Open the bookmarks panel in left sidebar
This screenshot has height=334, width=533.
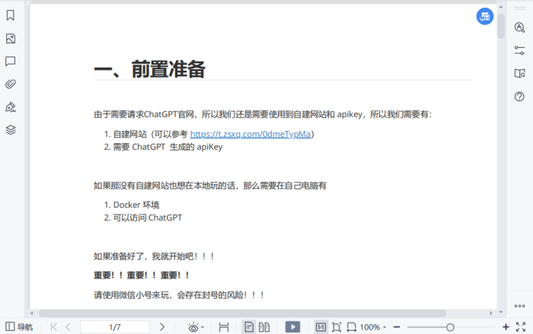point(11,15)
